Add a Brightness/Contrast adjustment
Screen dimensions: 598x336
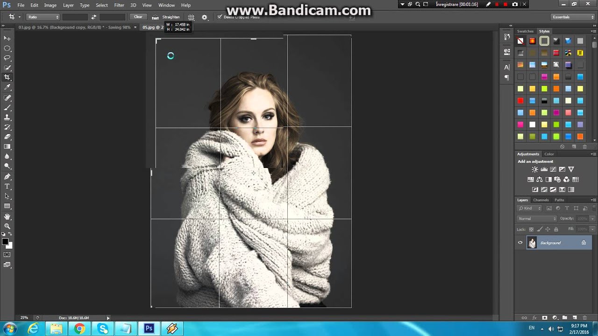coord(535,169)
